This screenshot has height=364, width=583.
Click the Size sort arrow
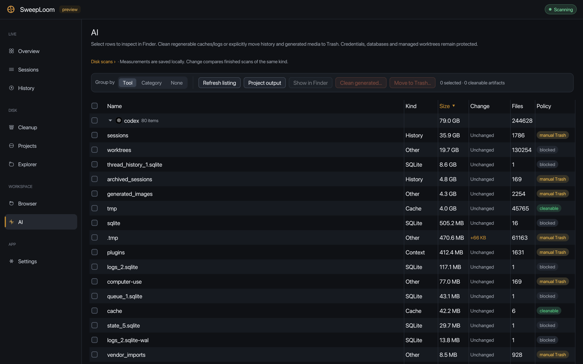454,106
